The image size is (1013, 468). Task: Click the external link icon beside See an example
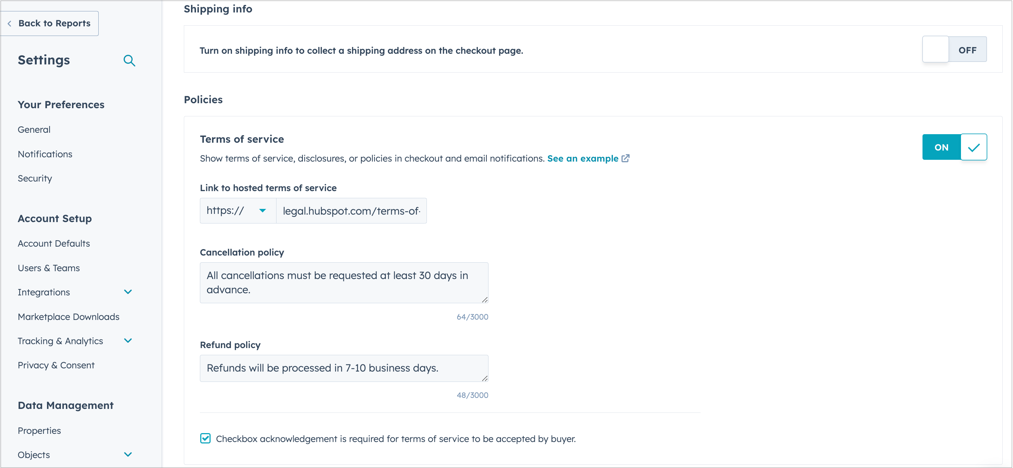pyautogui.click(x=625, y=159)
